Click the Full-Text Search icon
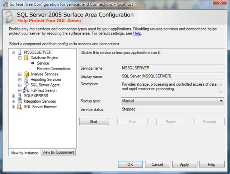This screenshot has width=230, height=174. [26, 90]
